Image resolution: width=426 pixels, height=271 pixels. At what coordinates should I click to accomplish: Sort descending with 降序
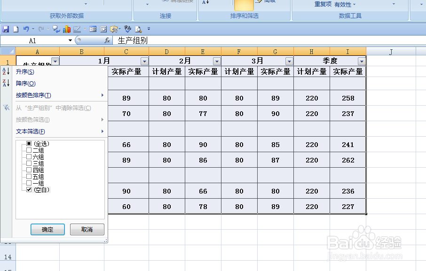point(26,84)
